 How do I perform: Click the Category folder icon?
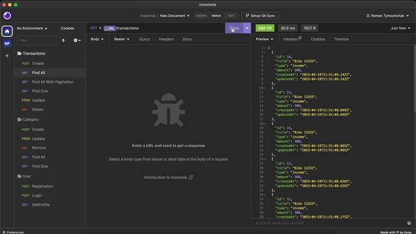19,120
